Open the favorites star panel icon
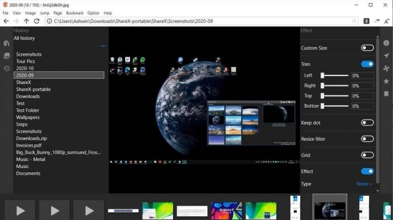This screenshot has width=393, height=220. coord(386,81)
